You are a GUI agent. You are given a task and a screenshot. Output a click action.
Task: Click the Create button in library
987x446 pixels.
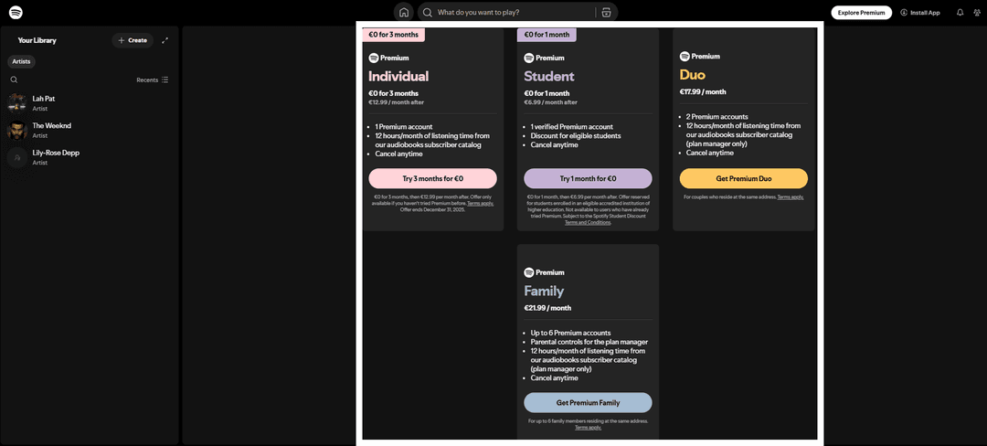point(133,40)
